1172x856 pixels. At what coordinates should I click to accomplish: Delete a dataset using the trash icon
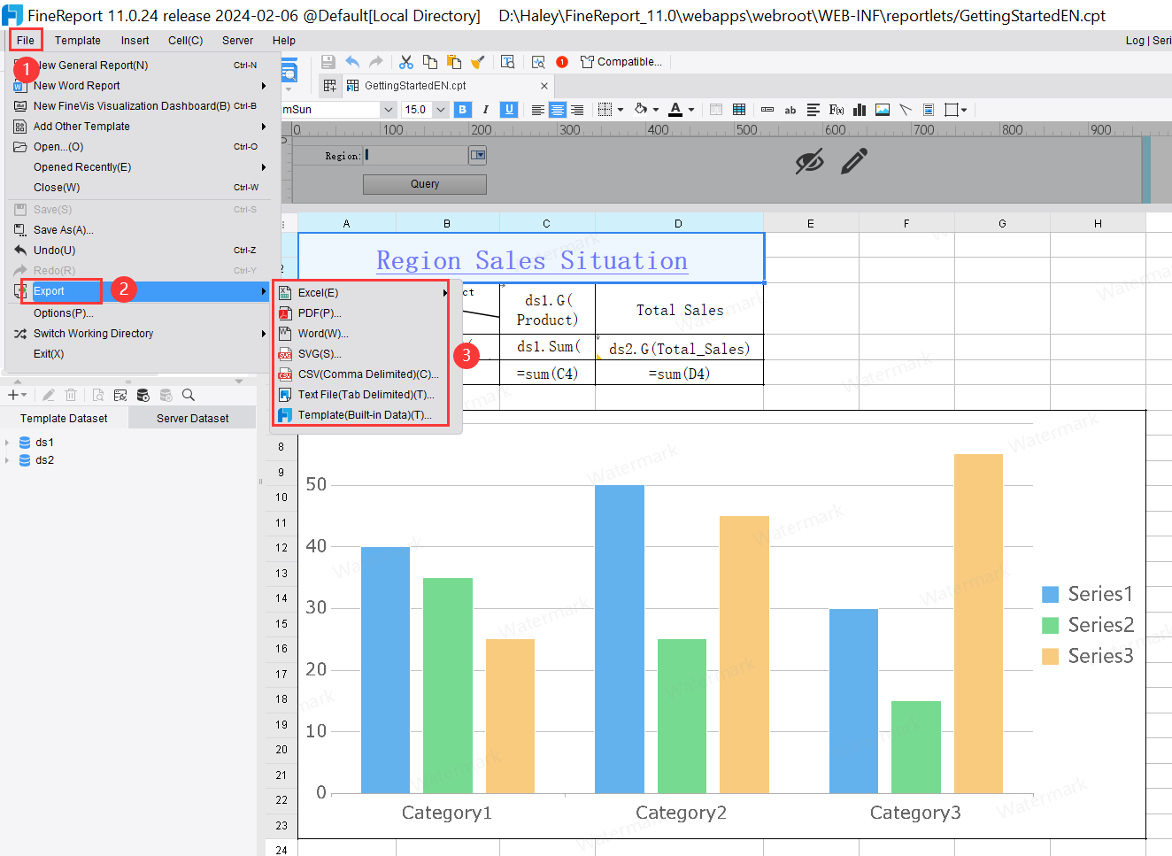point(71,395)
